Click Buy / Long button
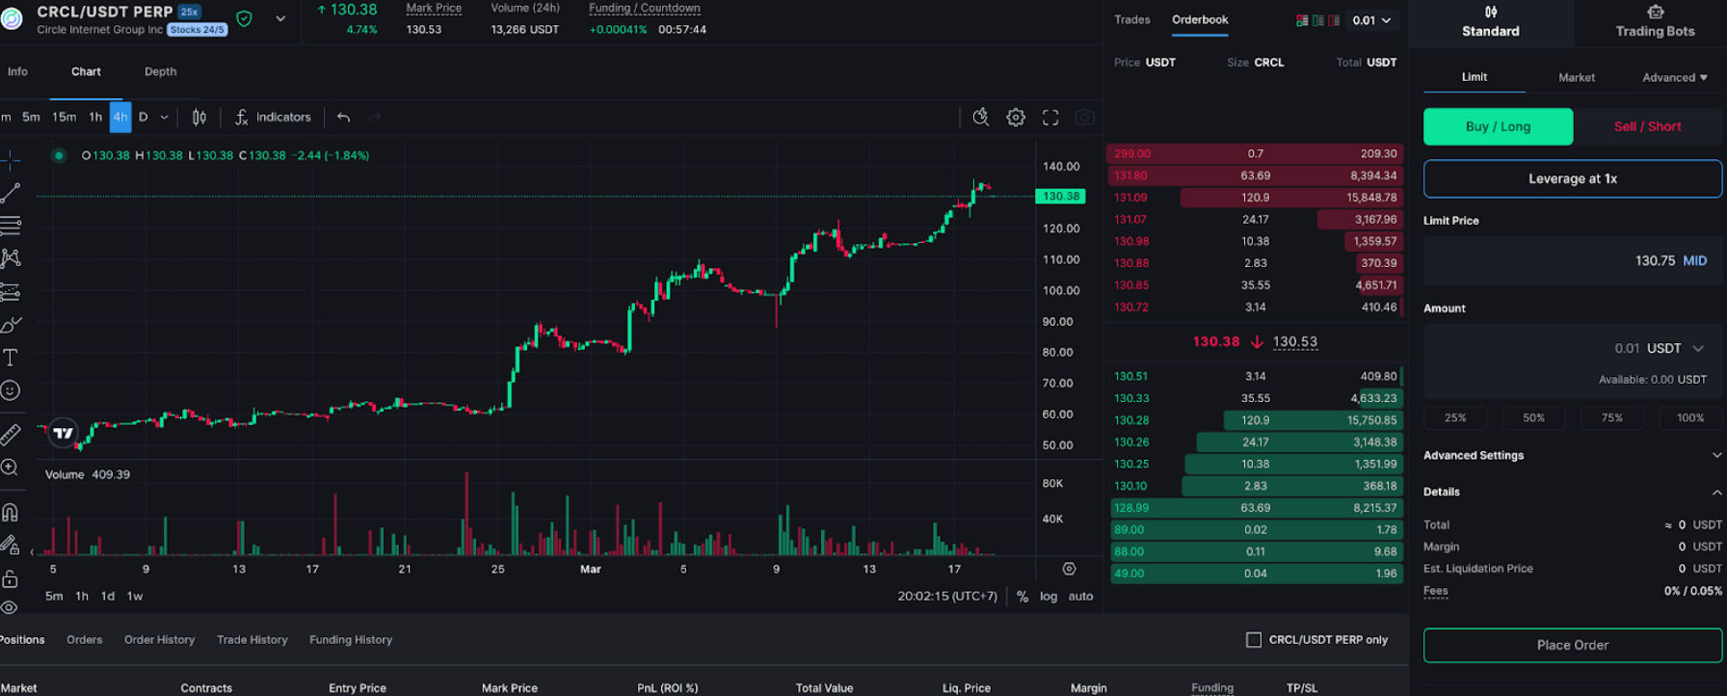 (x=1498, y=126)
